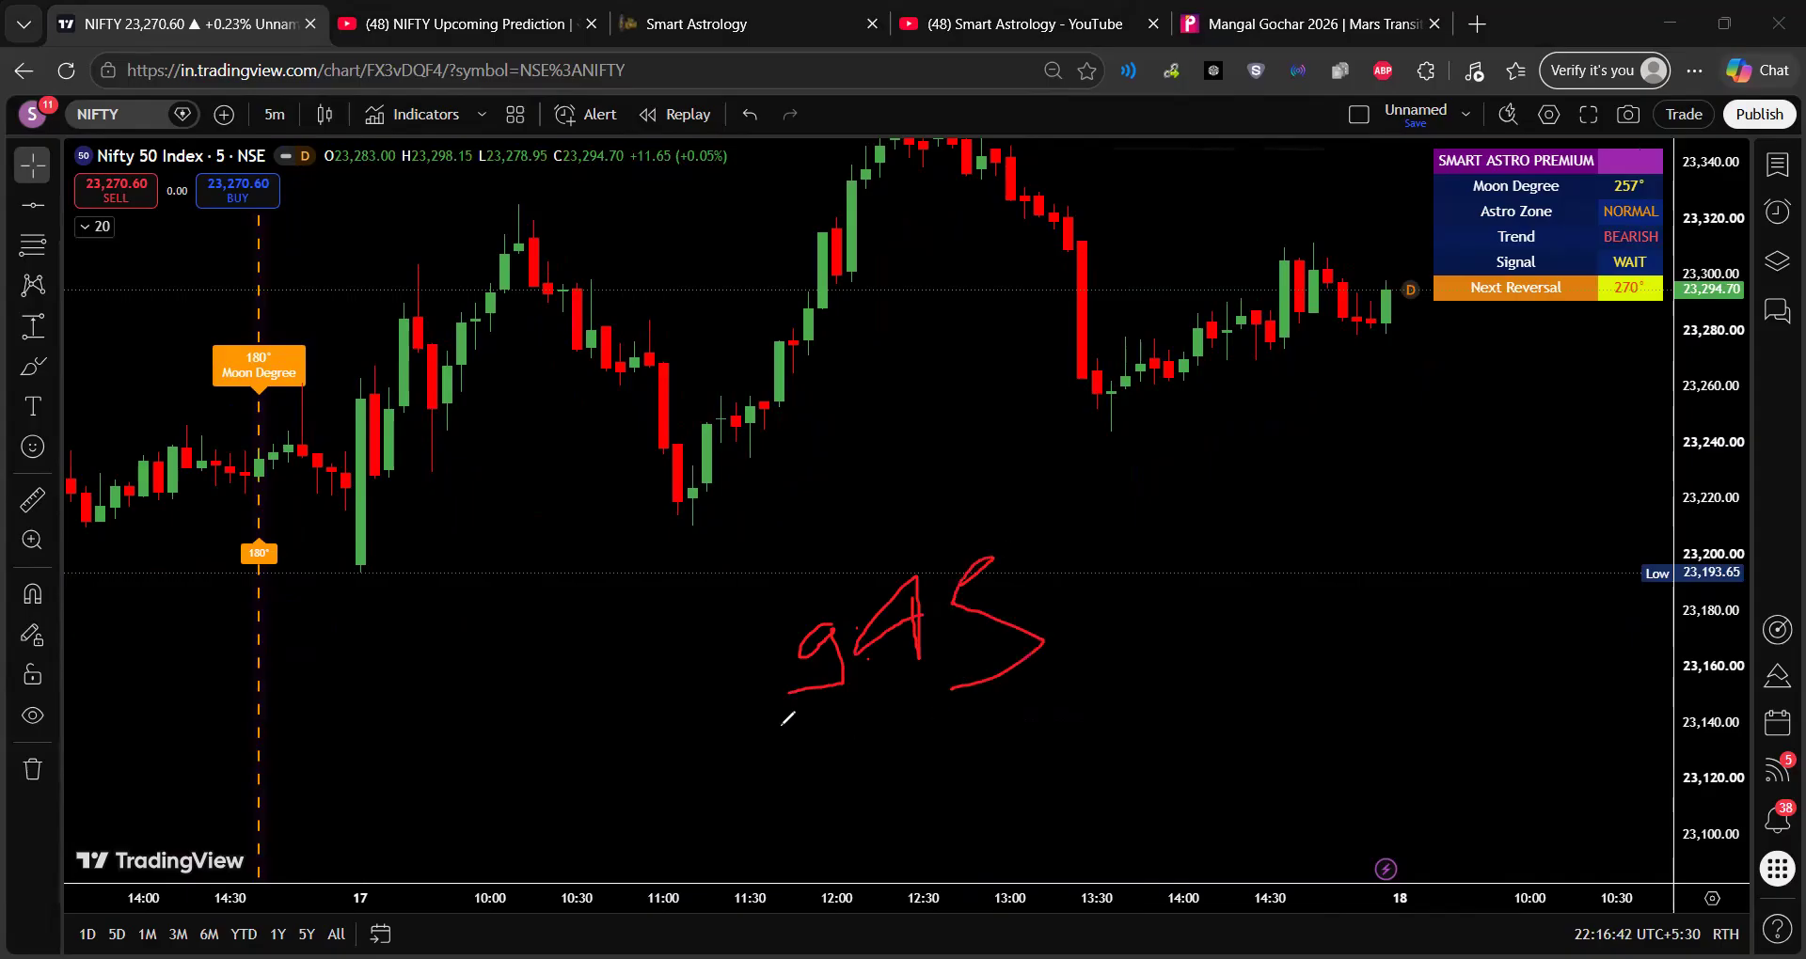Open the emoji icons tool
Image resolution: width=1806 pixels, height=959 pixels.
pyautogui.click(x=33, y=447)
